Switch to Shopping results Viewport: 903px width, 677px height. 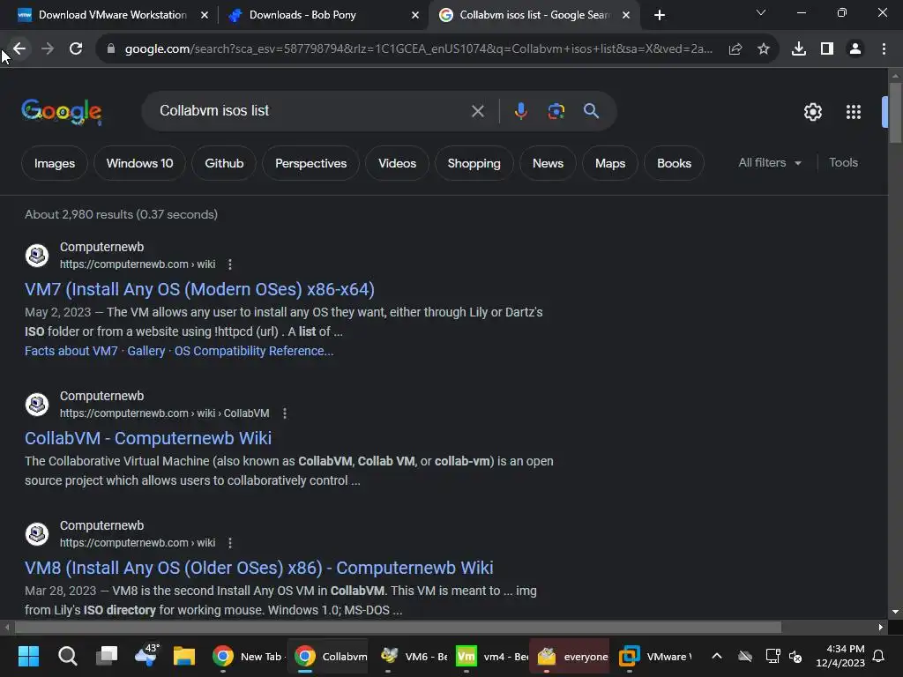coord(474,163)
